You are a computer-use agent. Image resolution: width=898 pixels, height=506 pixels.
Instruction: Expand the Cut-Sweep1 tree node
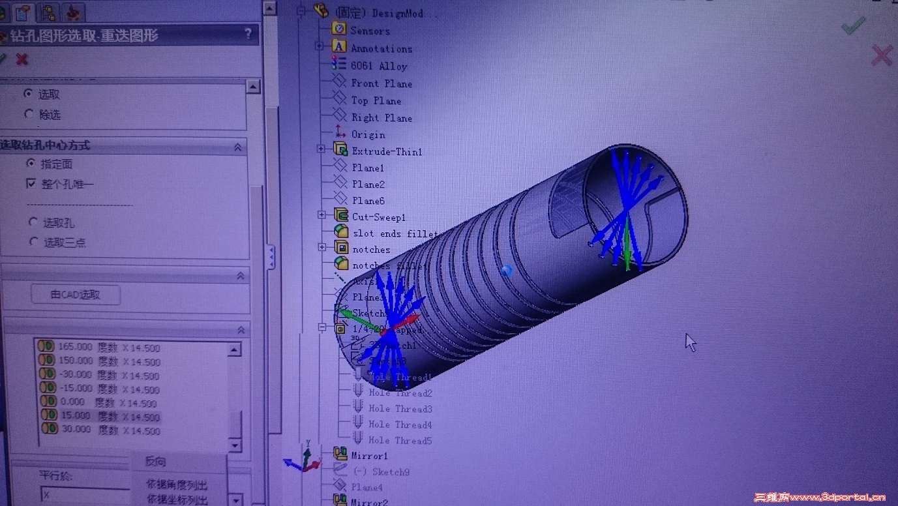[x=322, y=214]
